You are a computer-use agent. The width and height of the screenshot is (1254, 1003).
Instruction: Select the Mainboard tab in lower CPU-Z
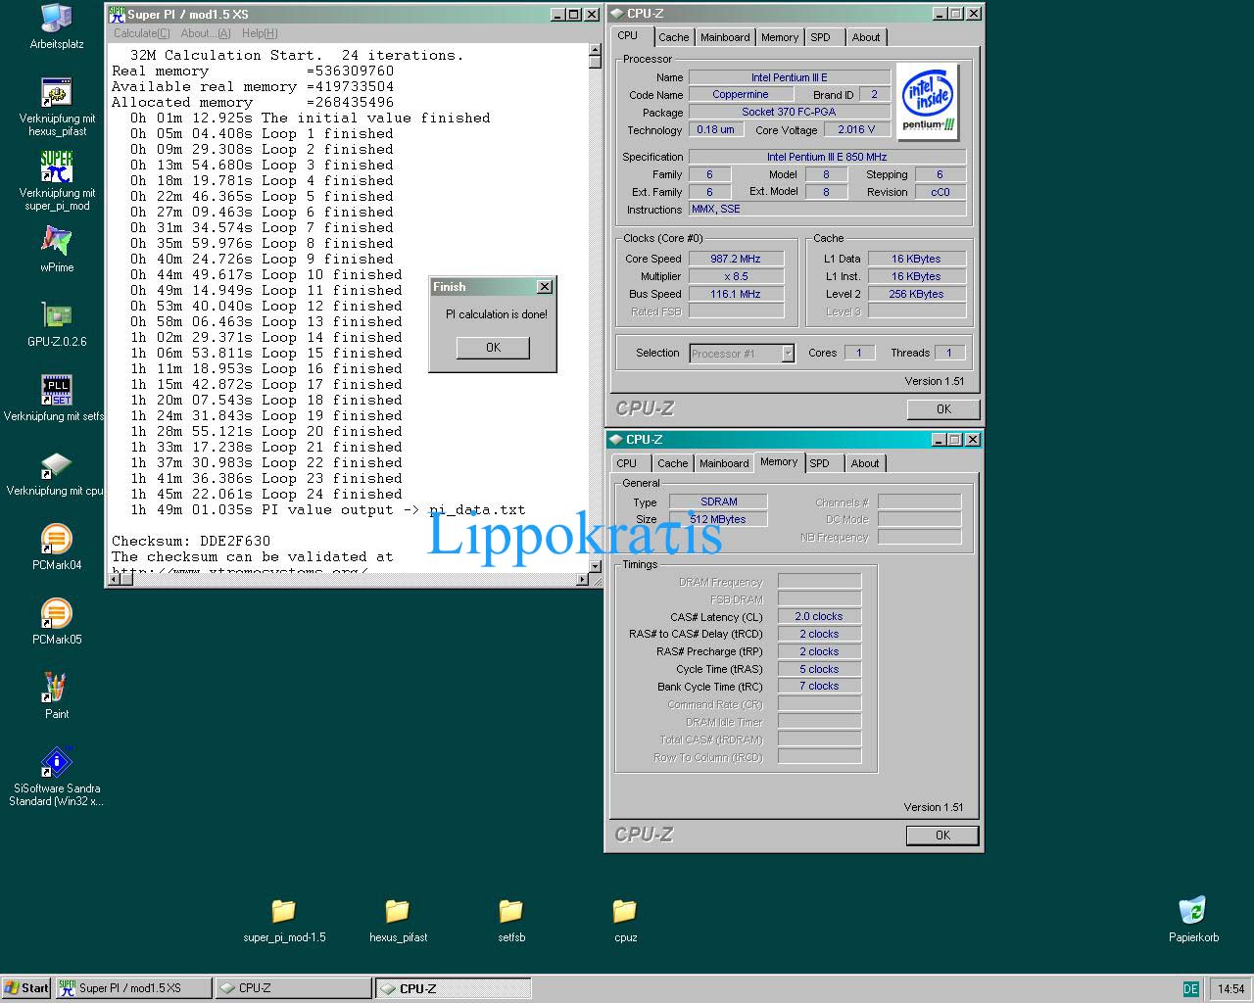724,463
